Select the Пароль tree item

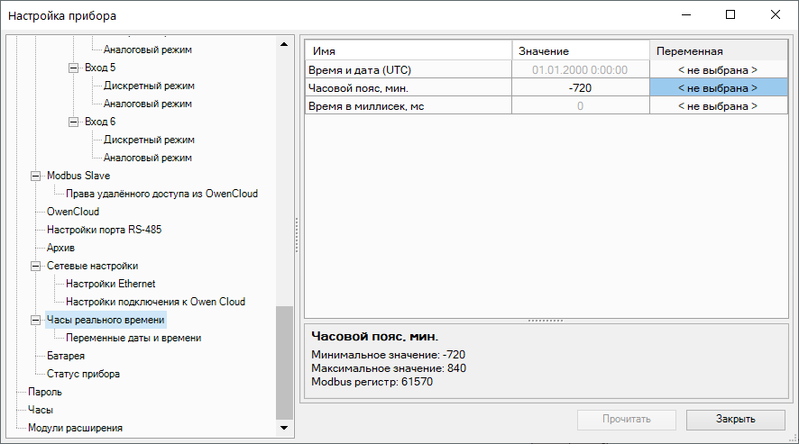point(44,392)
